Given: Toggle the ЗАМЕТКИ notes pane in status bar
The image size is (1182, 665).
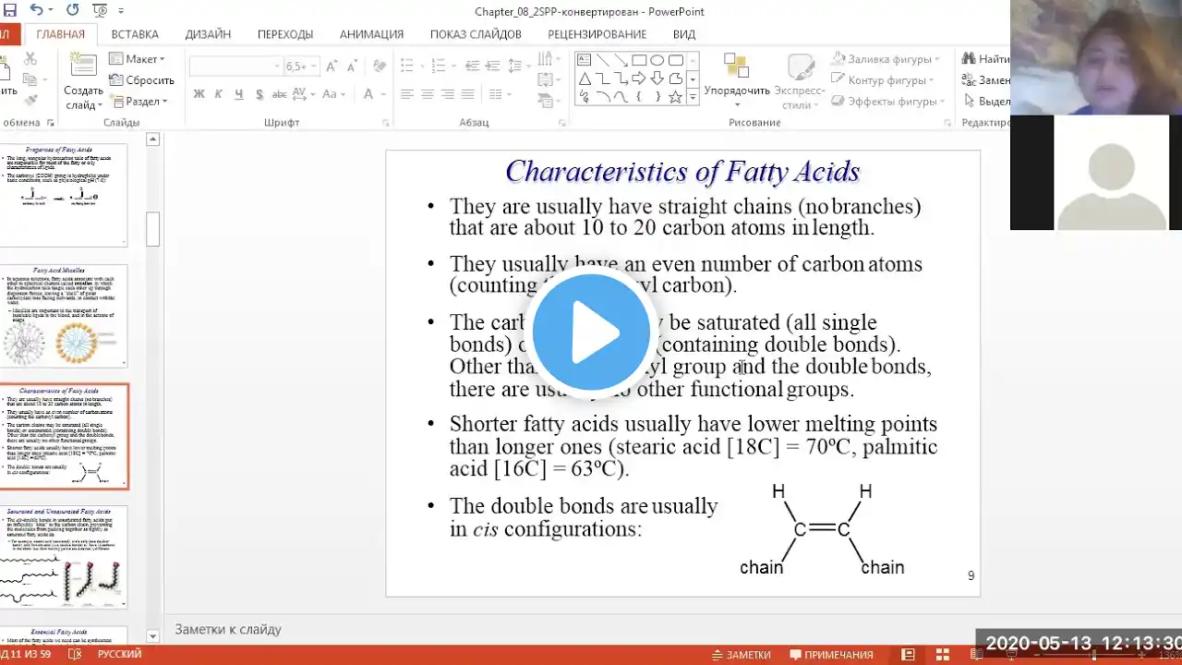Looking at the screenshot, I should (740, 654).
